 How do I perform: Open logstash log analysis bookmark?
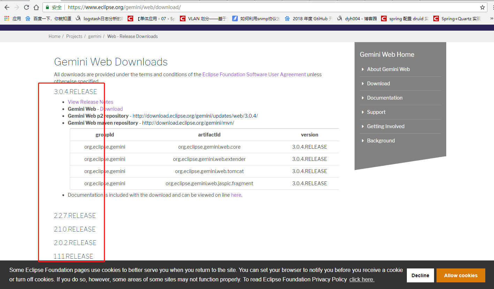(99, 19)
